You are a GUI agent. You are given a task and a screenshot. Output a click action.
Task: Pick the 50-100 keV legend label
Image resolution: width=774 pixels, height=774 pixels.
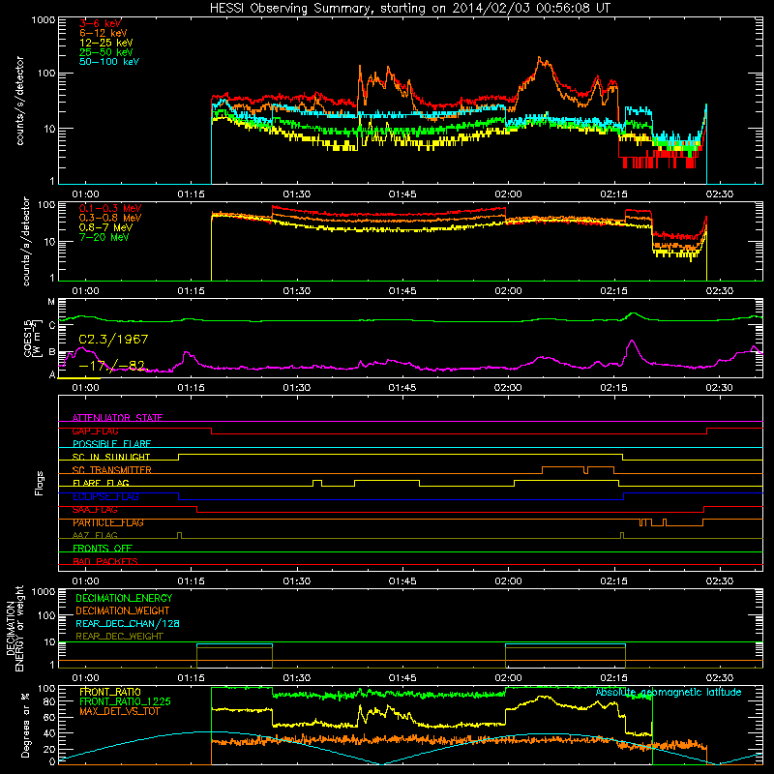pyautogui.click(x=109, y=62)
